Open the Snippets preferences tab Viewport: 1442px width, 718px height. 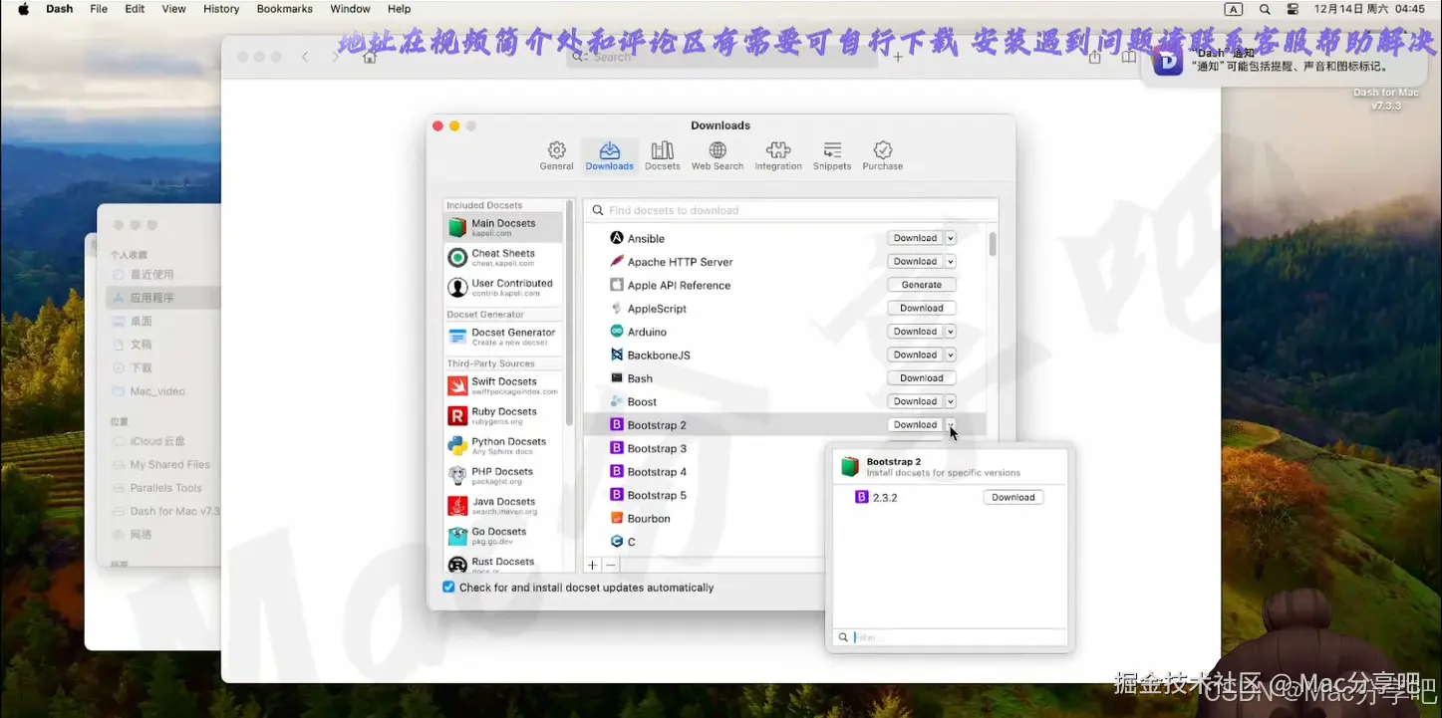point(832,155)
